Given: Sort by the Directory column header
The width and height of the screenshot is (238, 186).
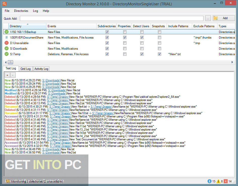Looking at the screenshot, I should coord(27,26).
